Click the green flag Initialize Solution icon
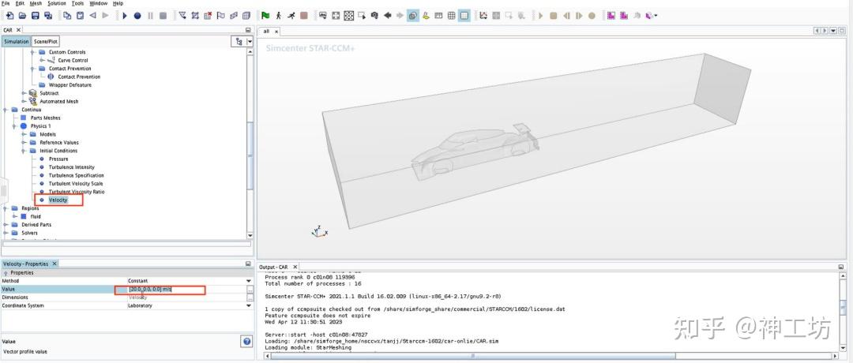The height and width of the screenshot is (363, 853). 265,16
